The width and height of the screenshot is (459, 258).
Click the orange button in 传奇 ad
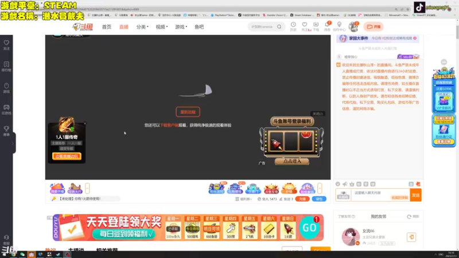tap(67, 156)
